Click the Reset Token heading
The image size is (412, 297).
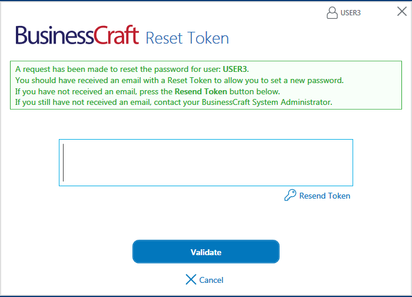187,38
